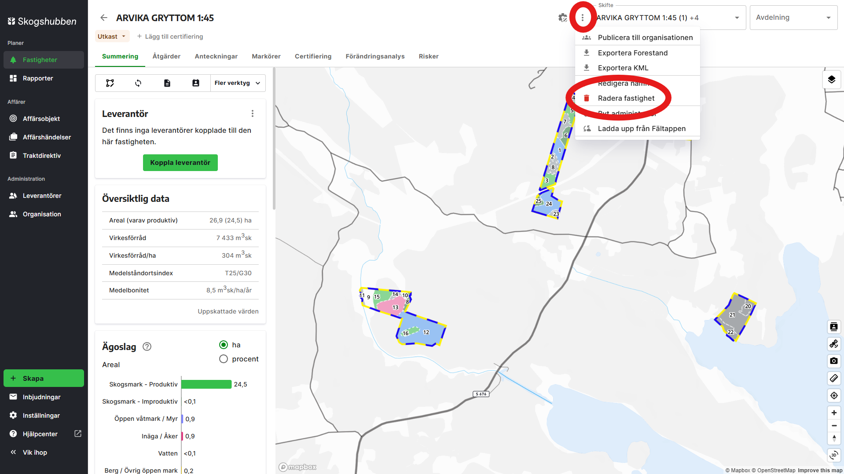Open the Utkast status dropdown
This screenshot has width=844, height=474.
tap(112, 36)
